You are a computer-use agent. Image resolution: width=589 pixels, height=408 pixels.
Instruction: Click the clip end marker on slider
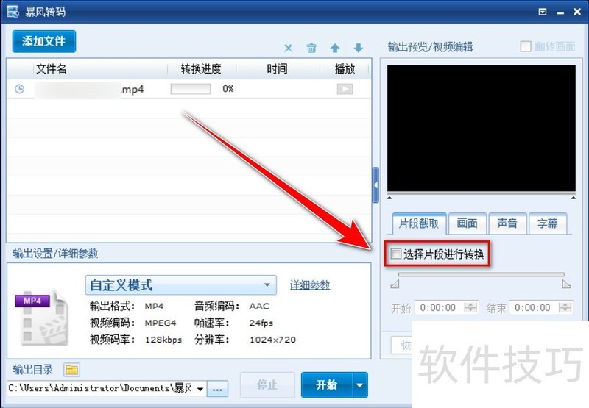pos(566,284)
